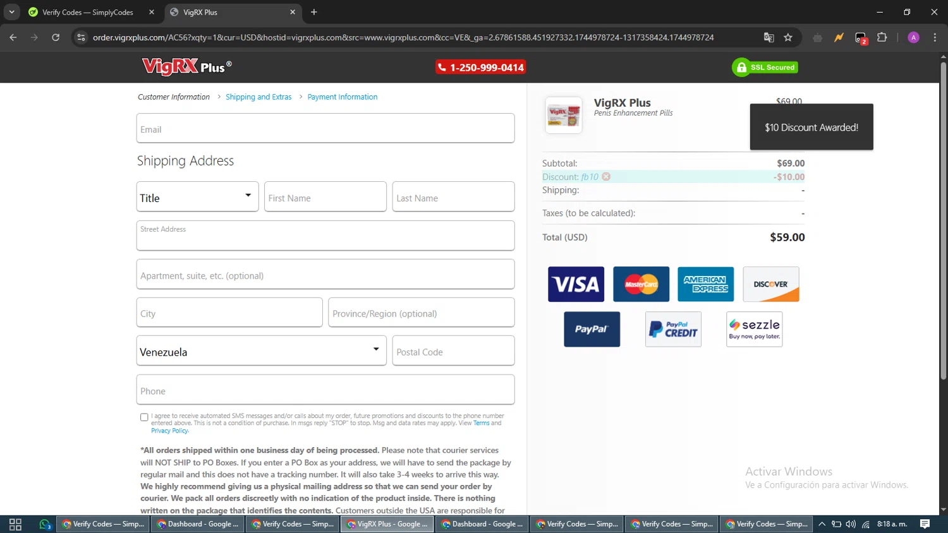The image size is (948, 533).
Task: Click the SSL Secured lock badge
Action: (x=765, y=68)
